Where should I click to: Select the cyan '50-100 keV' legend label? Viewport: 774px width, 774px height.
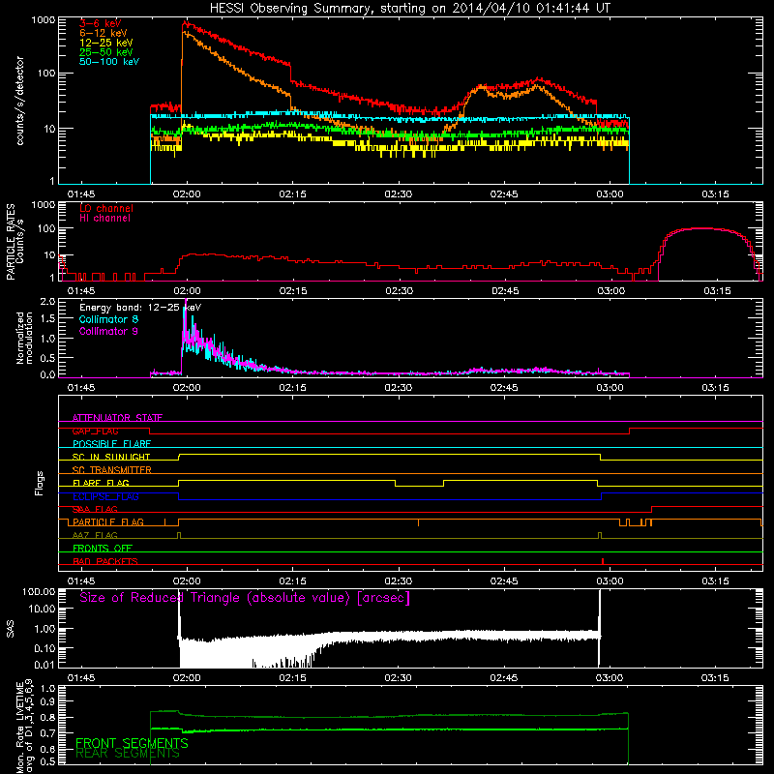tap(109, 62)
